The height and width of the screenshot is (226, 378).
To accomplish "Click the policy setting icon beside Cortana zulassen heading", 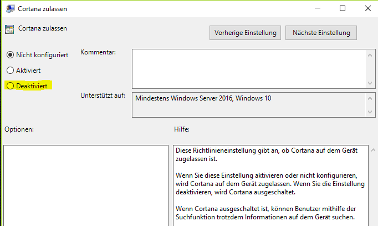I will coord(9,30).
